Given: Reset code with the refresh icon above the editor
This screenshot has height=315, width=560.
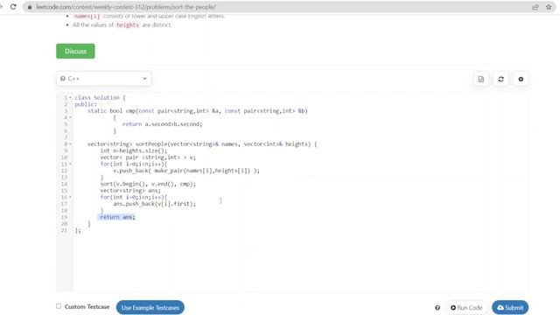Looking at the screenshot, I should coord(500,79).
